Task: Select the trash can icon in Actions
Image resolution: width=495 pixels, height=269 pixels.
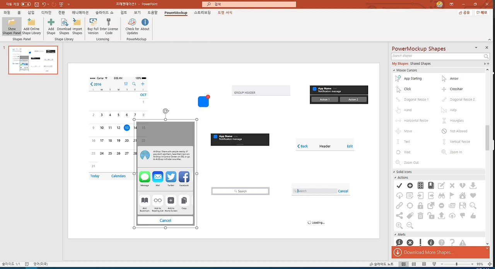Action: (420, 216)
